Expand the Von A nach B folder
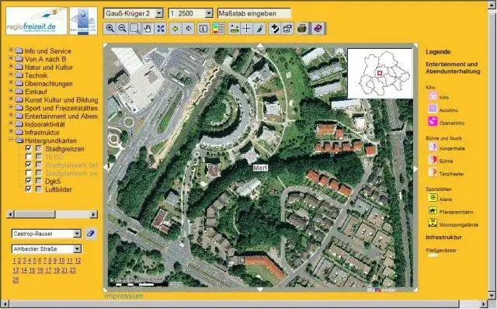497x309 pixels. (x=11, y=58)
